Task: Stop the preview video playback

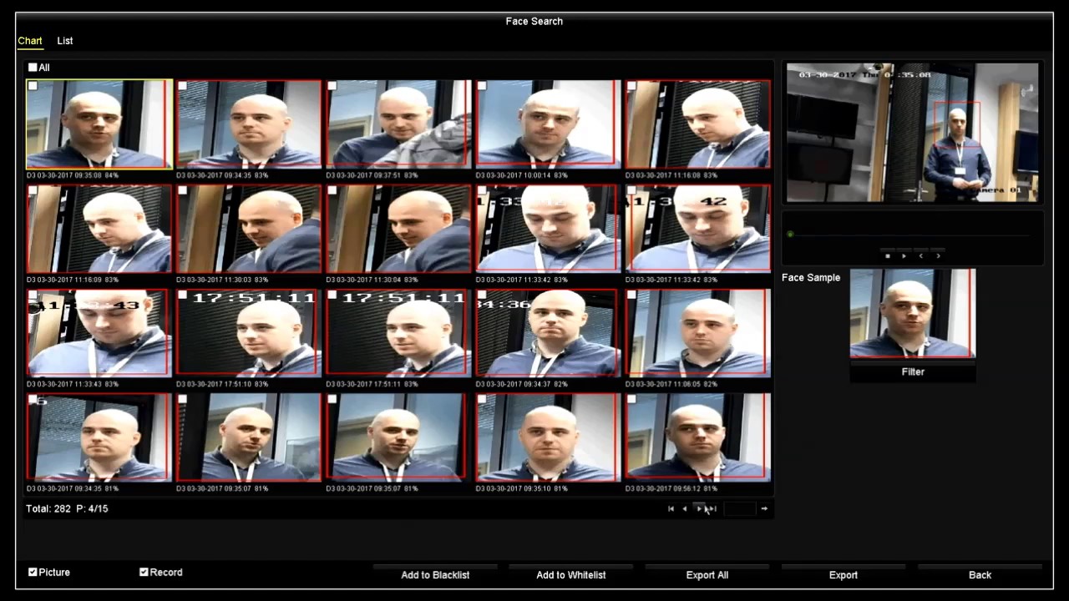Action: tap(888, 256)
